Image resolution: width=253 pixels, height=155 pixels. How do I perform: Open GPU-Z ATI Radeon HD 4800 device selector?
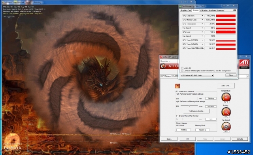[x=197, y=75]
